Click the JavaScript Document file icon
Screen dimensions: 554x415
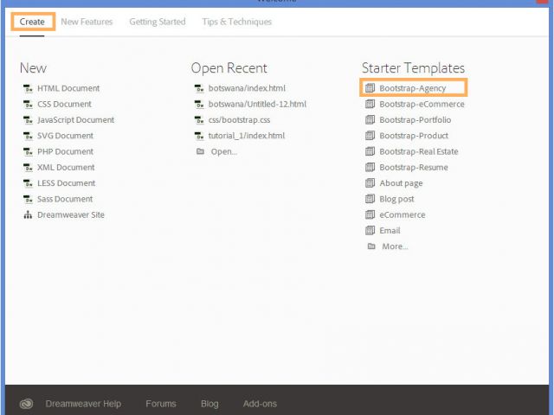(x=28, y=120)
